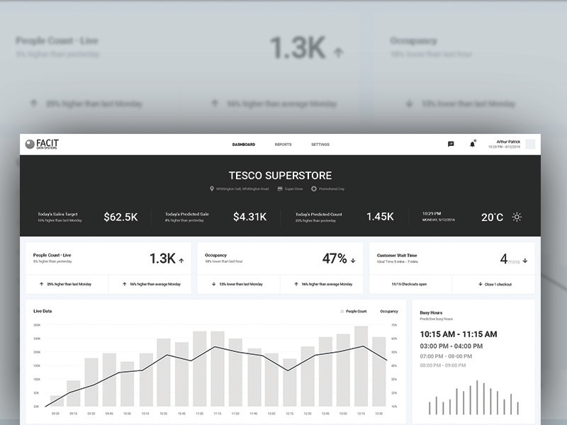Click the Busy Hours heading
The width and height of the screenshot is (567, 425).
431,312
